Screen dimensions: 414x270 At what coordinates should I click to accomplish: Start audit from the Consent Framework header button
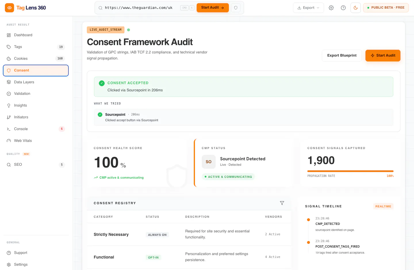click(x=383, y=55)
